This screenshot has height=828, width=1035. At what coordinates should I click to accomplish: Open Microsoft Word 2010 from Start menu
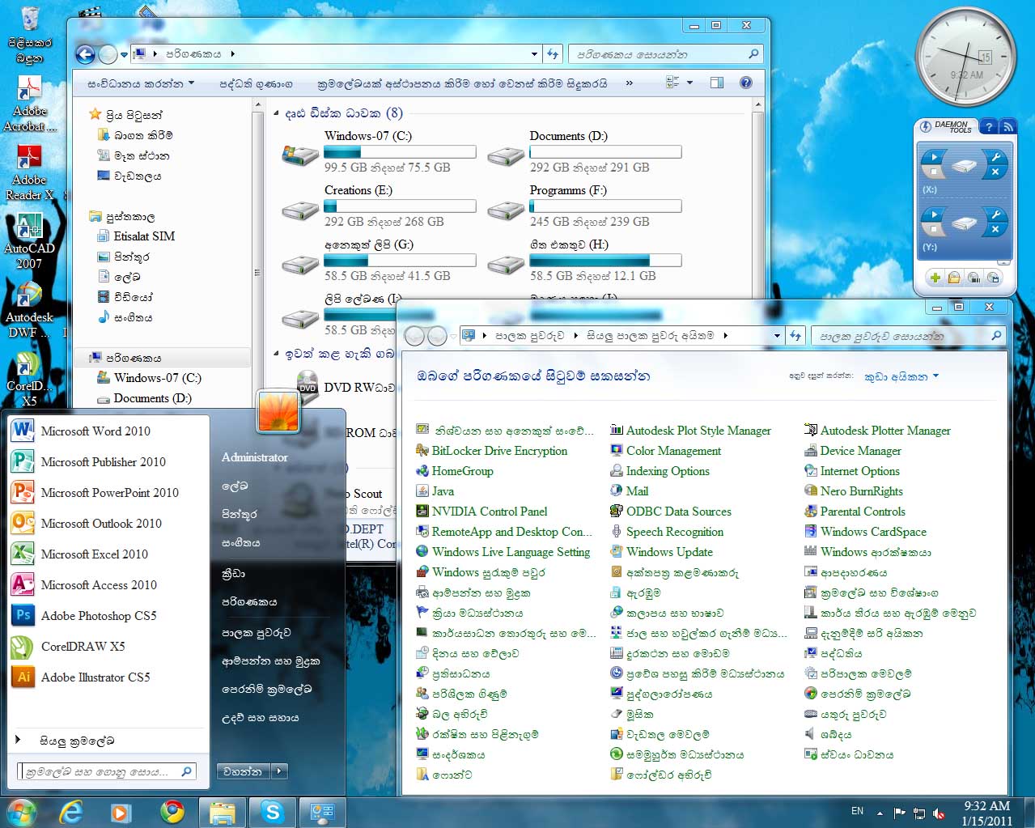[95, 431]
